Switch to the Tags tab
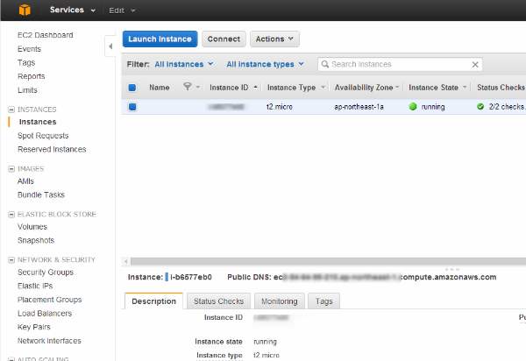 click(x=323, y=301)
